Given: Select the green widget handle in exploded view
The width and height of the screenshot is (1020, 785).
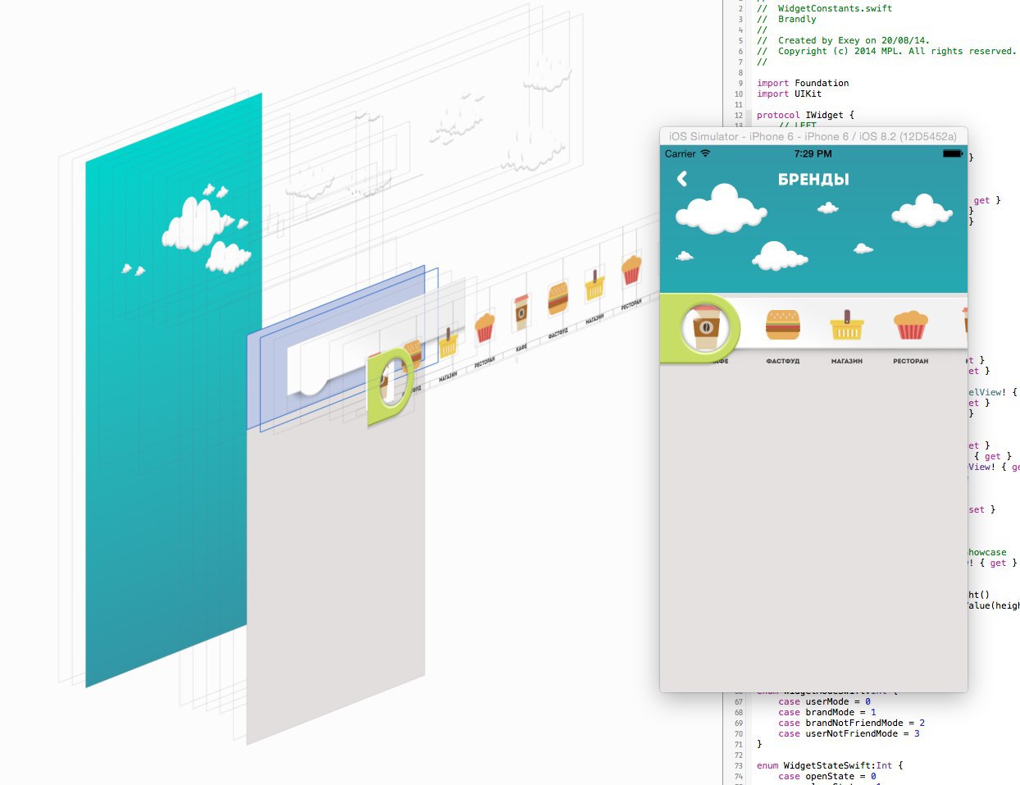Looking at the screenshot, I should 390,386.
